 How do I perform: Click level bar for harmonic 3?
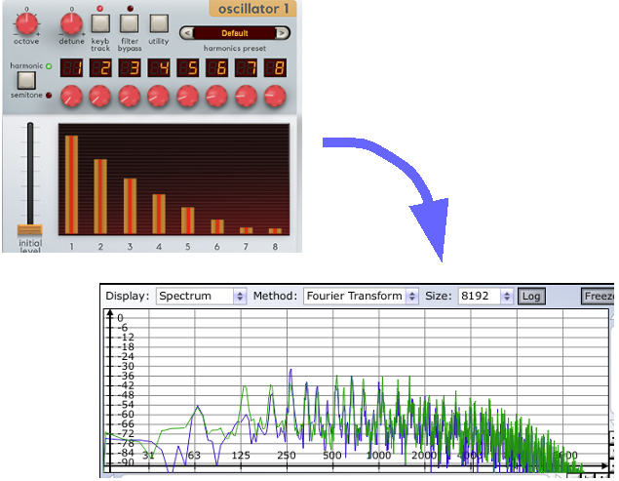click(x=130, y=206)
